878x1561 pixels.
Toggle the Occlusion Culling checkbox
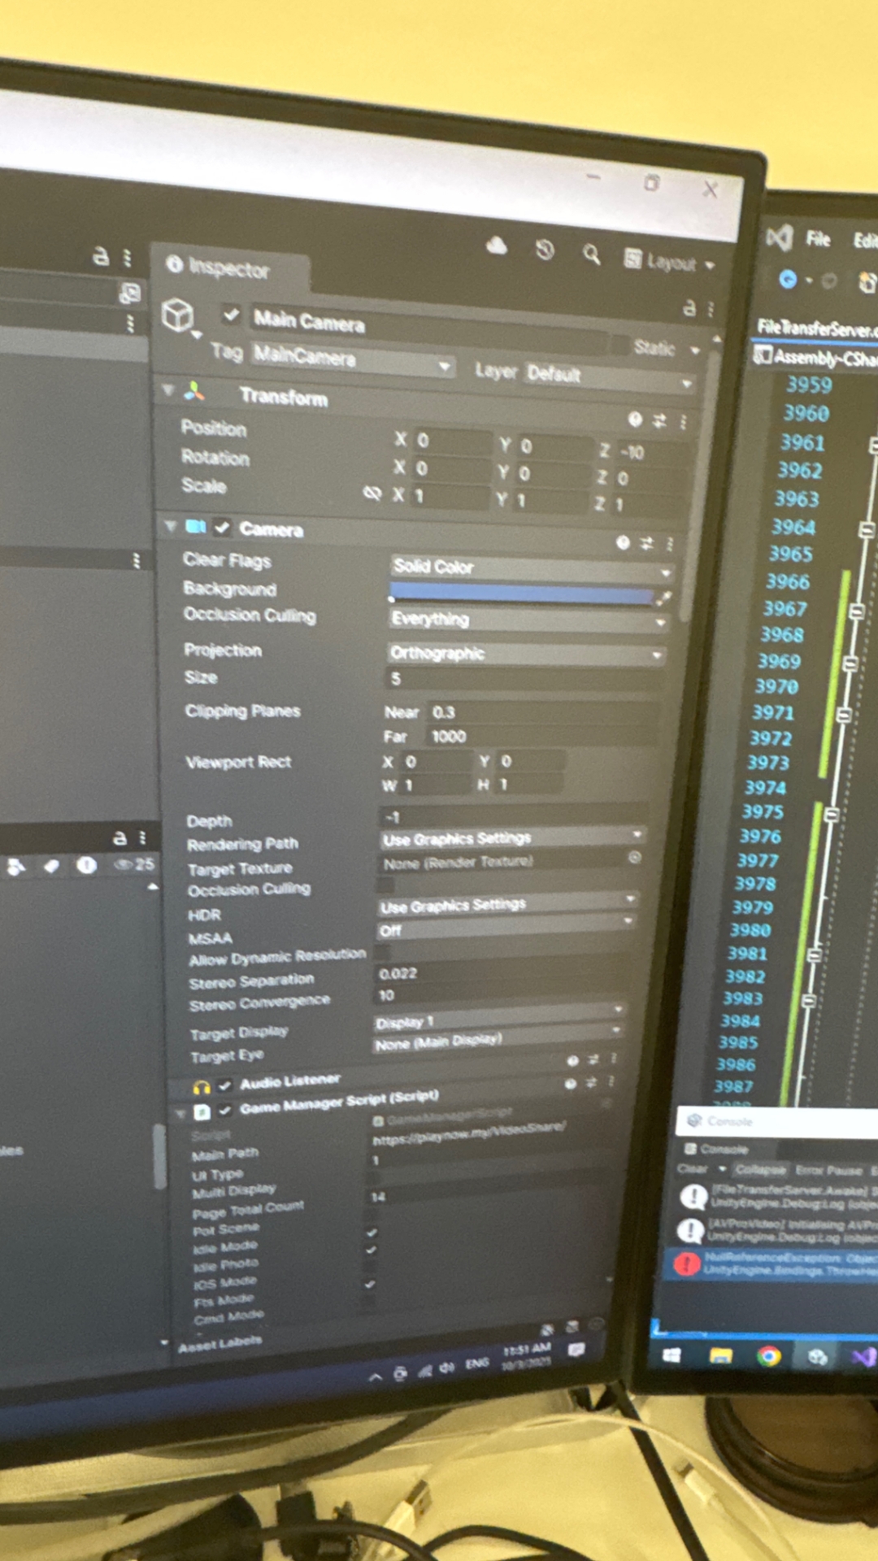385,884
